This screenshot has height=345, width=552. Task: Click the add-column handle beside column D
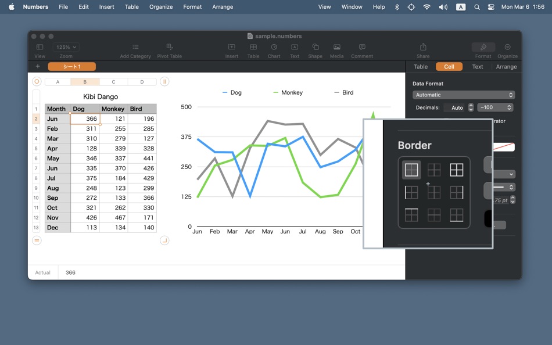tap(164, 82)
